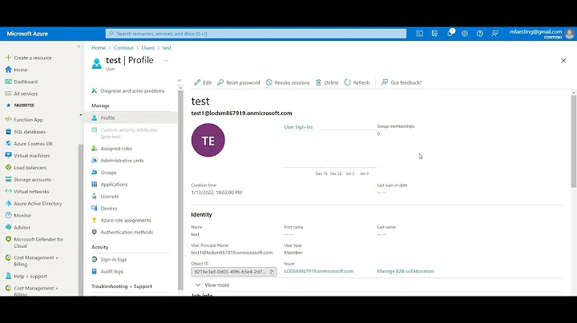Click the Microsoft Azure logo text

coord(27,34)
